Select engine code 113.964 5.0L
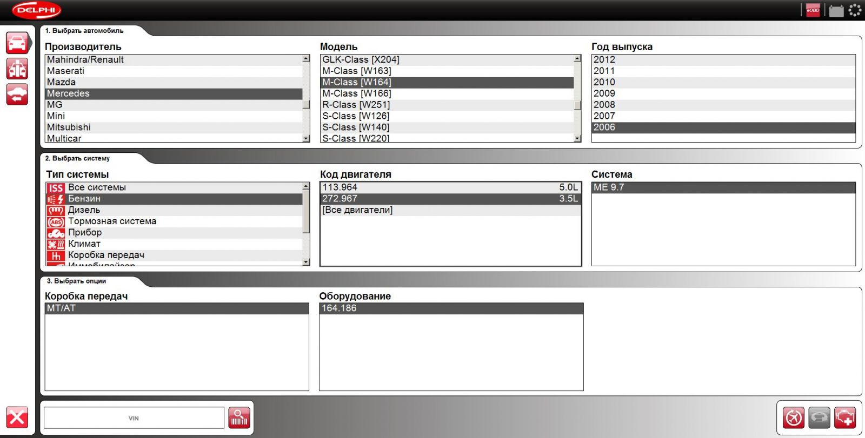The width and height of the screenshot is (865, 438). (x=450, y=187)
